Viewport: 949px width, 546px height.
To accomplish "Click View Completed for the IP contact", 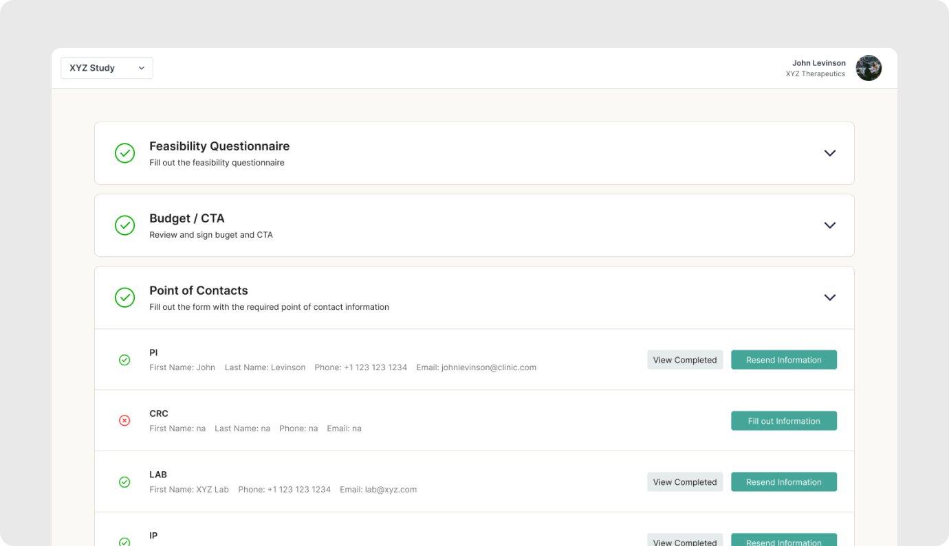I will (x=684, y=541).
